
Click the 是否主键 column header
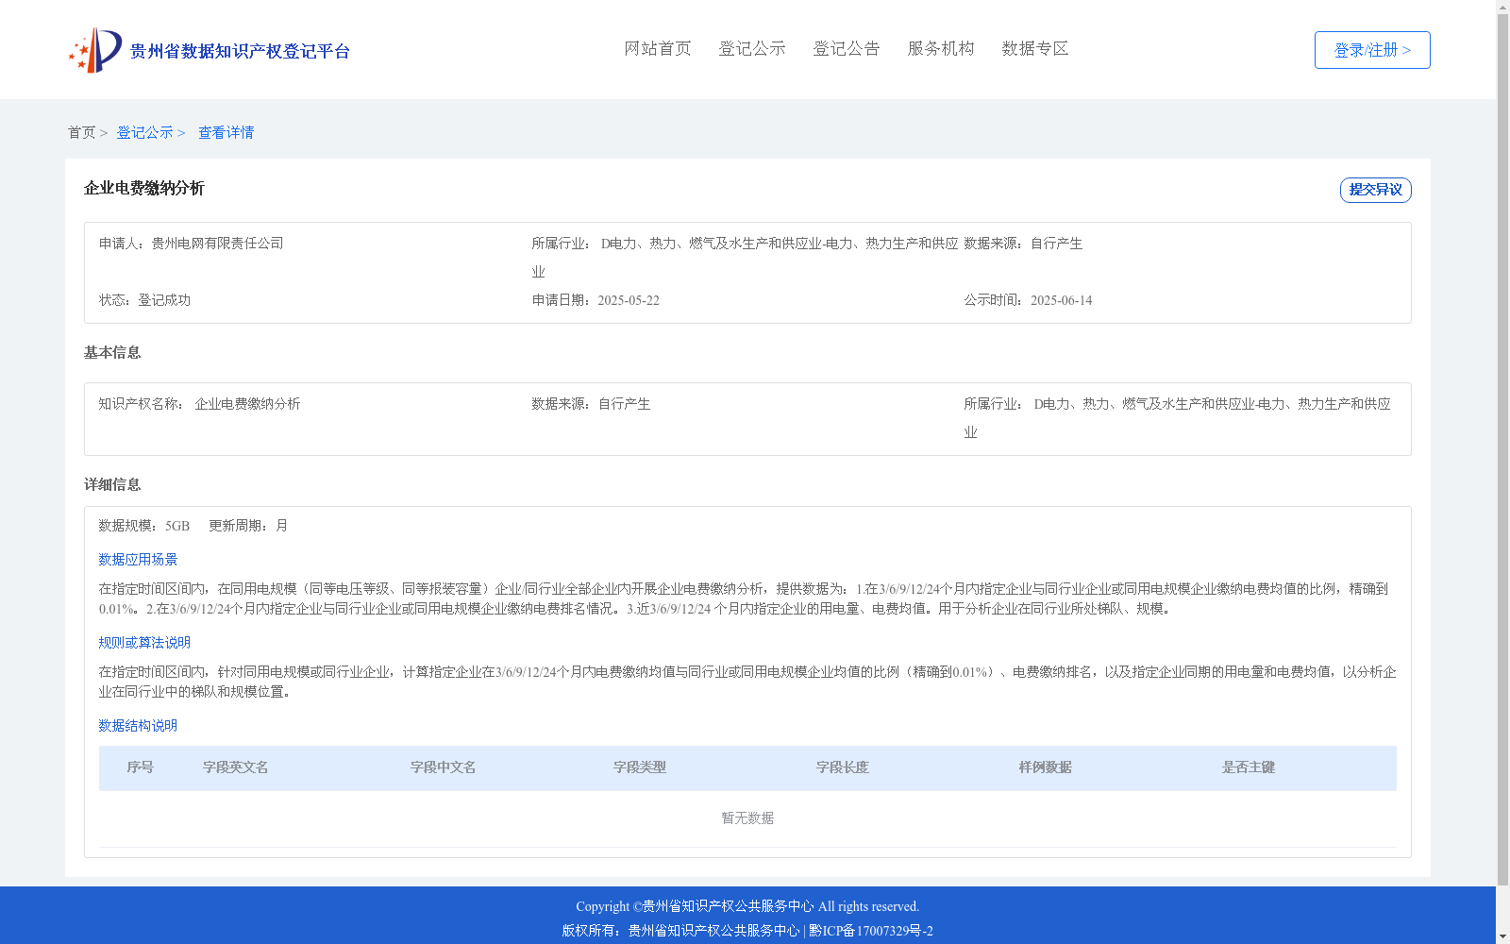tap(1249, 767)
